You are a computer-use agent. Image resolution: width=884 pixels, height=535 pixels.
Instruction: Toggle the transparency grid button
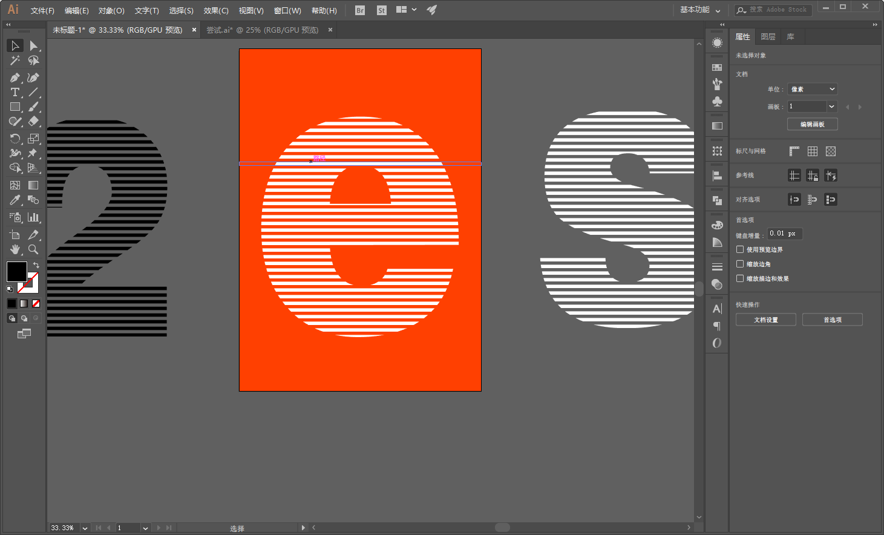831,151
